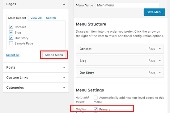
Task: Enable automatically add new top-level pages
Action: coord(96,98)
